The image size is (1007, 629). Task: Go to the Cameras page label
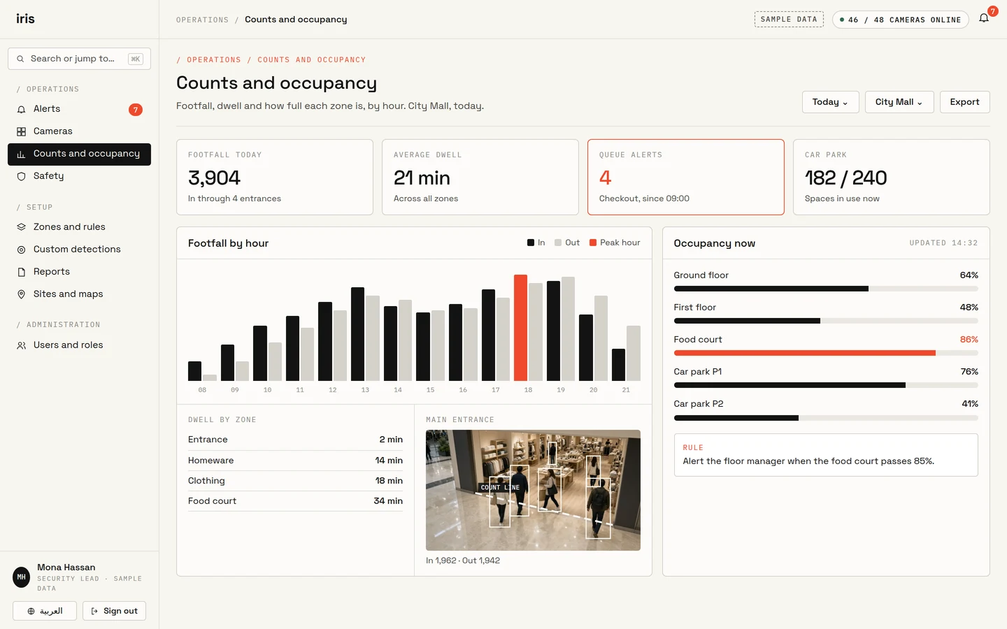tap(53, 131)
